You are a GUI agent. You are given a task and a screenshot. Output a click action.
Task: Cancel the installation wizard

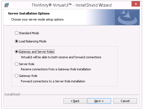click(x=125, y=101)
